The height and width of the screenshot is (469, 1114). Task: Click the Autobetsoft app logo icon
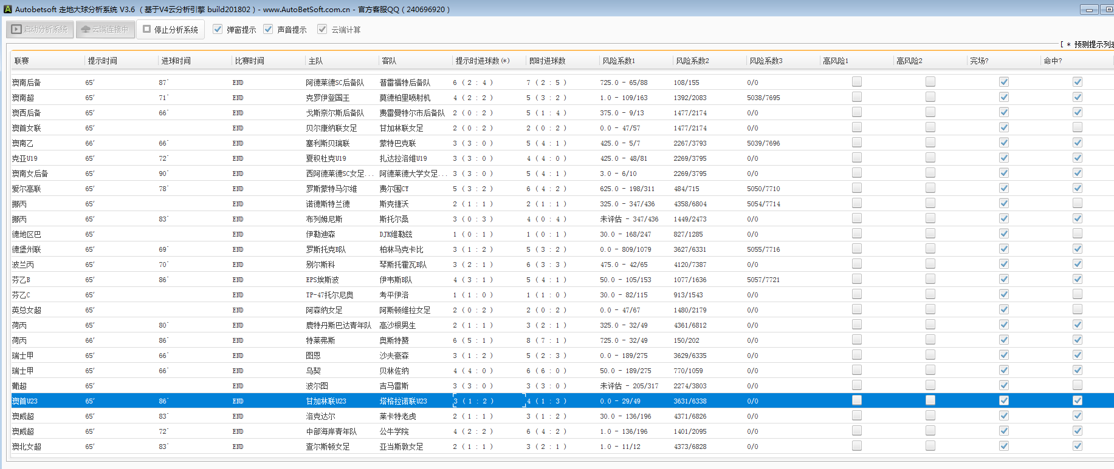[x=7, y=9]
